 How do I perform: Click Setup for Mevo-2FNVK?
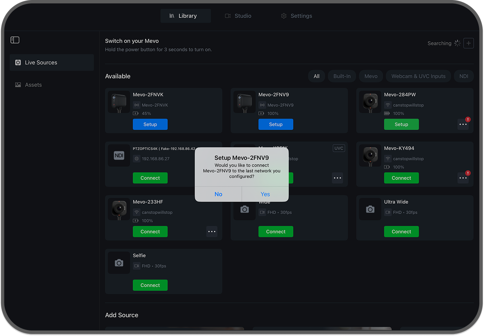click(150, 124)
